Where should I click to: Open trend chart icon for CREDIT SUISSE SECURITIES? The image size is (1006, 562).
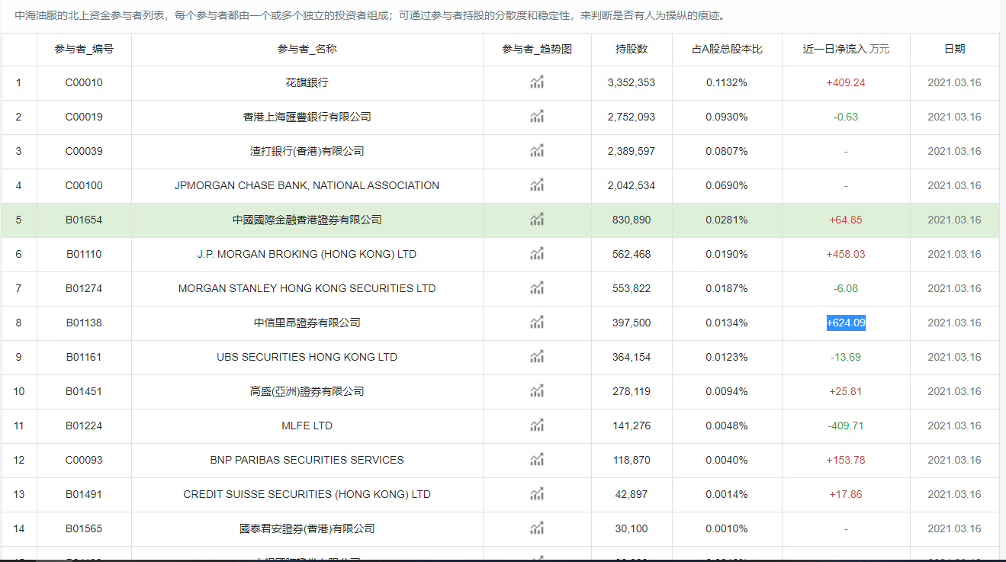click(537, 494)
